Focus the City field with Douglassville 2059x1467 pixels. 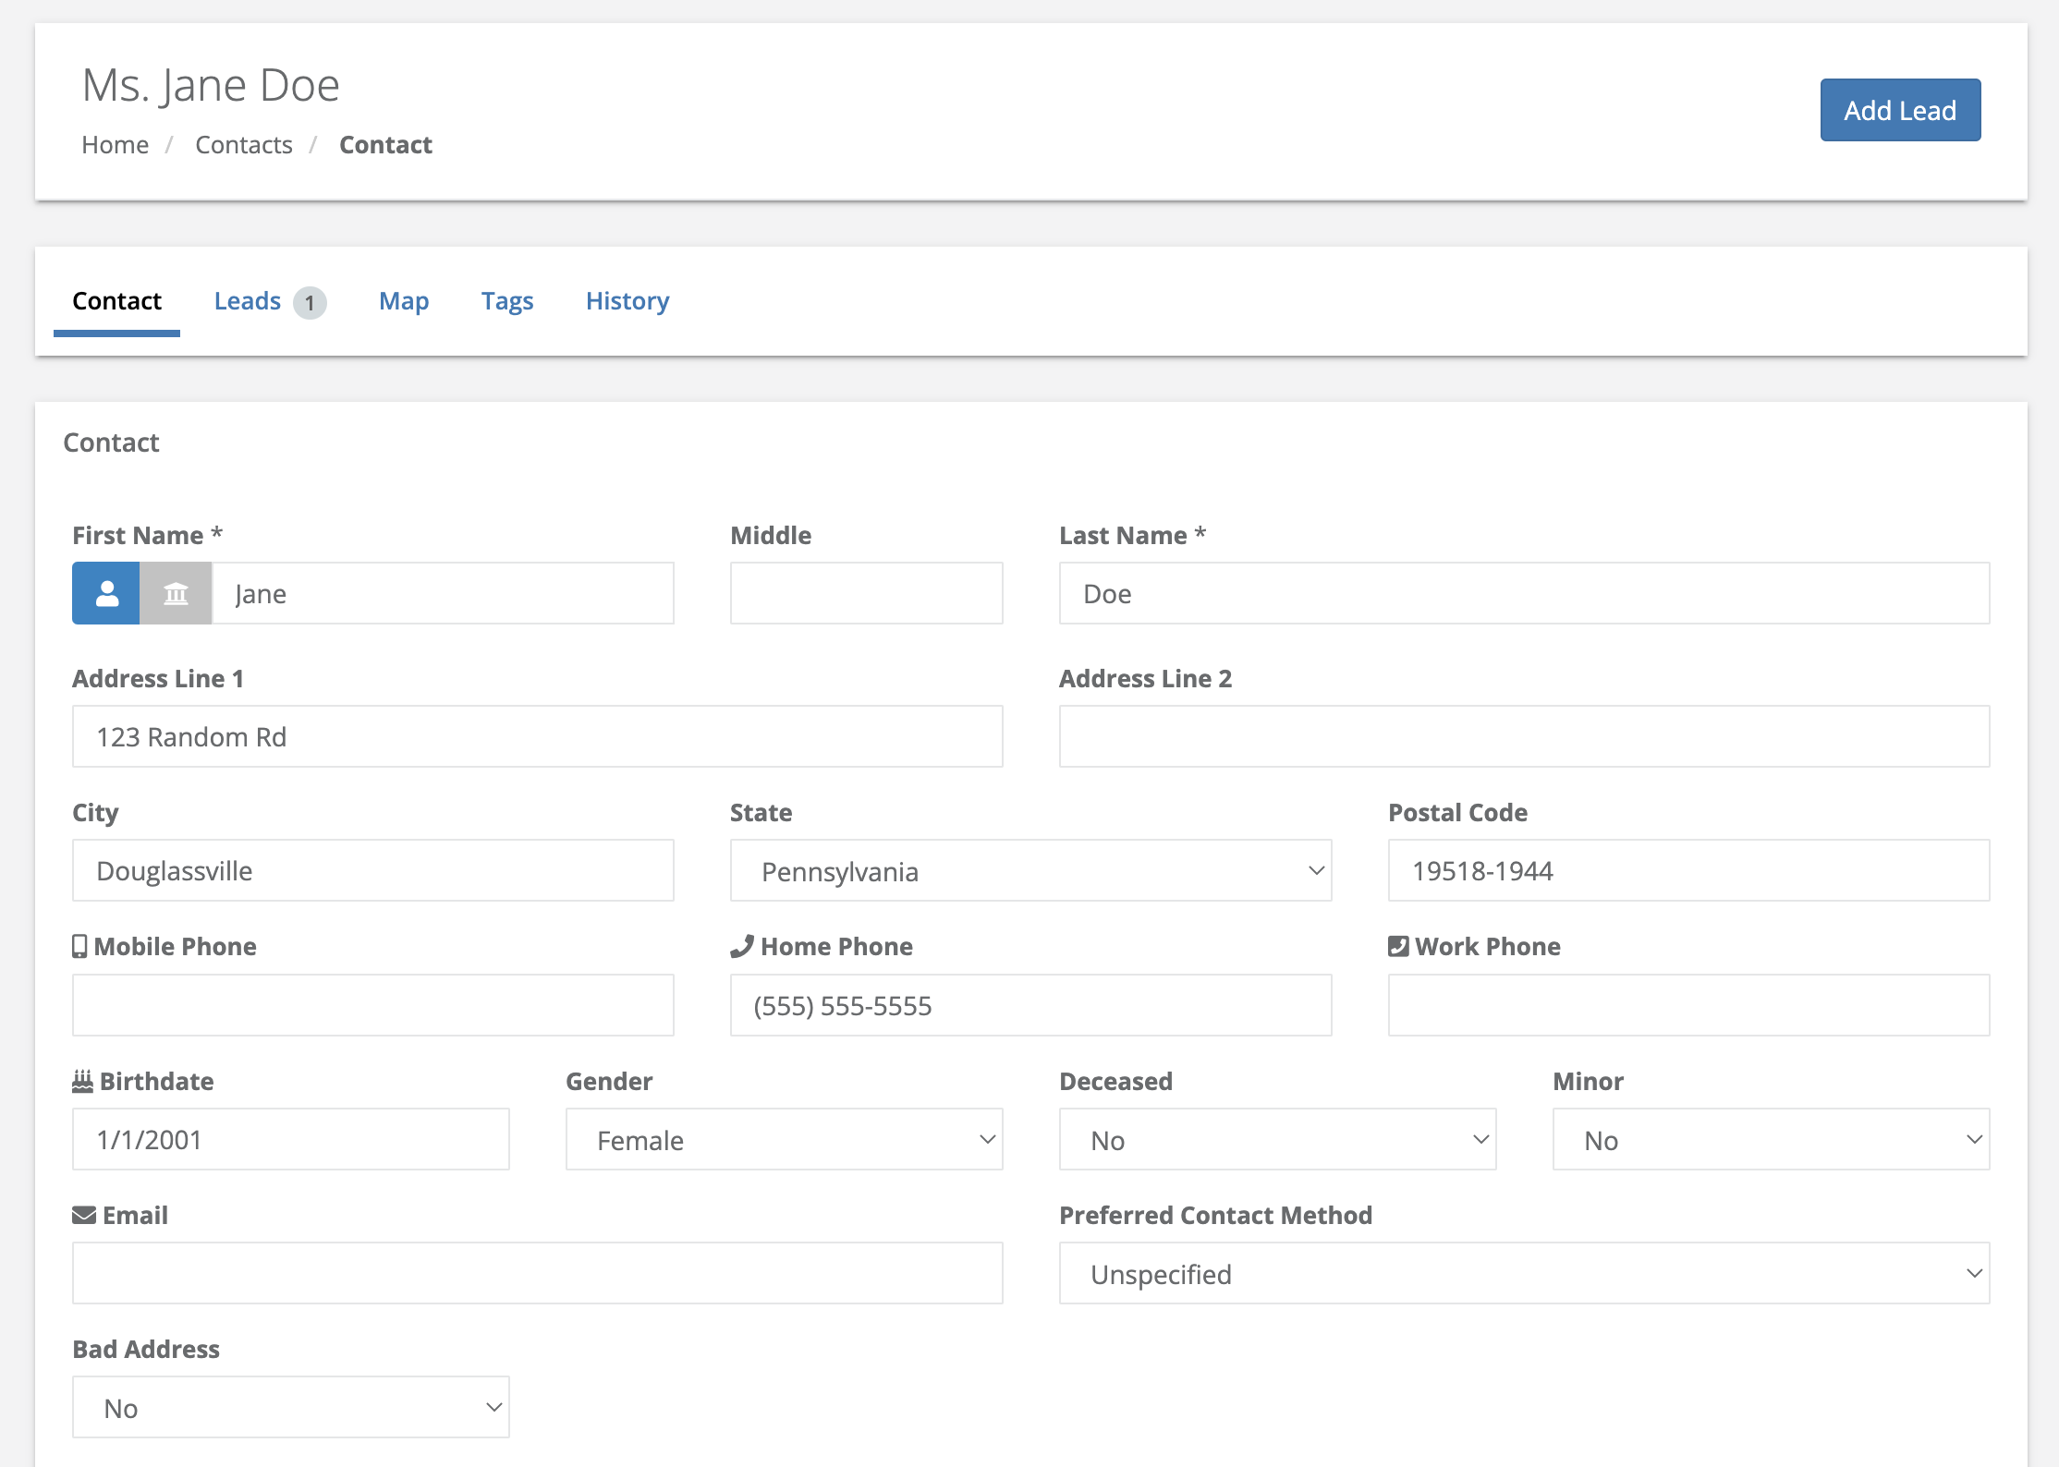tap(373, 870)
